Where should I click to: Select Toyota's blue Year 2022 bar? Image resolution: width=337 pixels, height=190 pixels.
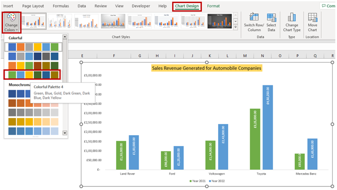[x=268, y=128]
